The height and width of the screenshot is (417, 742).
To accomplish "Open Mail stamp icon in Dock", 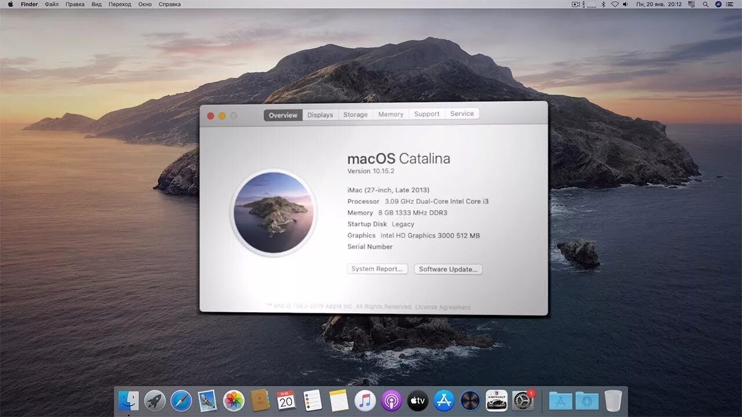I will pyautogui.click(x=207, y=401).
